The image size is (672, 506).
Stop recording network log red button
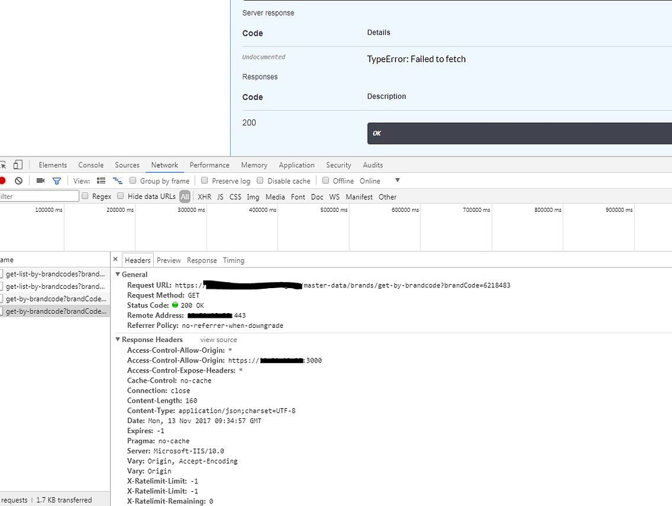click(3, 180)
